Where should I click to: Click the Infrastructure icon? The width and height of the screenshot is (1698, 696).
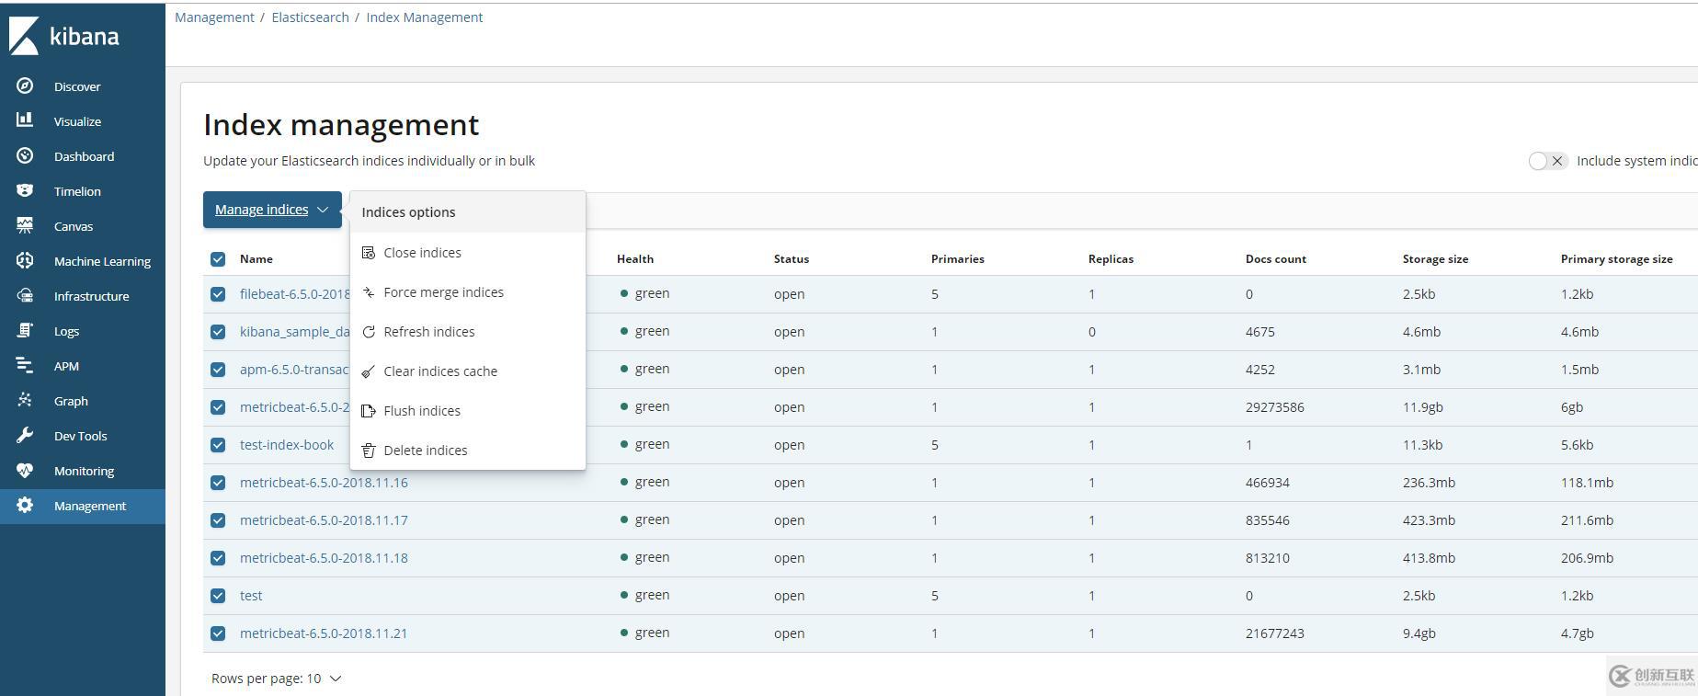[25, 295]
